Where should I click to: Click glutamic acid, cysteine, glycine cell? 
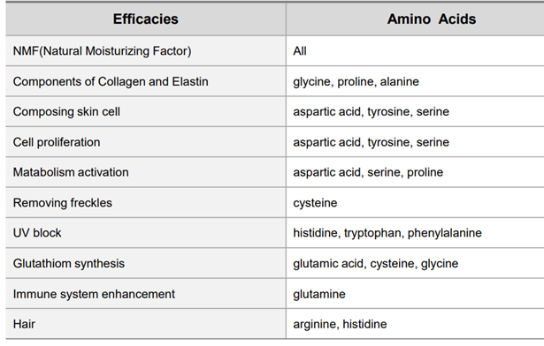[415, 263]
